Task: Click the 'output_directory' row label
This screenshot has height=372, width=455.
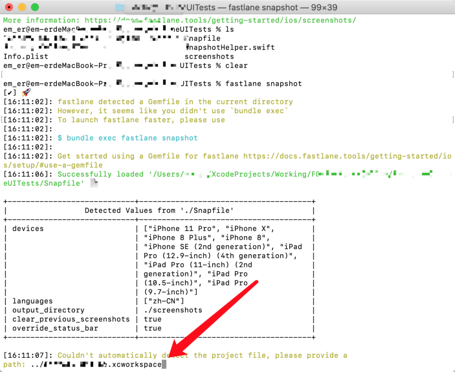Action: click(48, 310)
